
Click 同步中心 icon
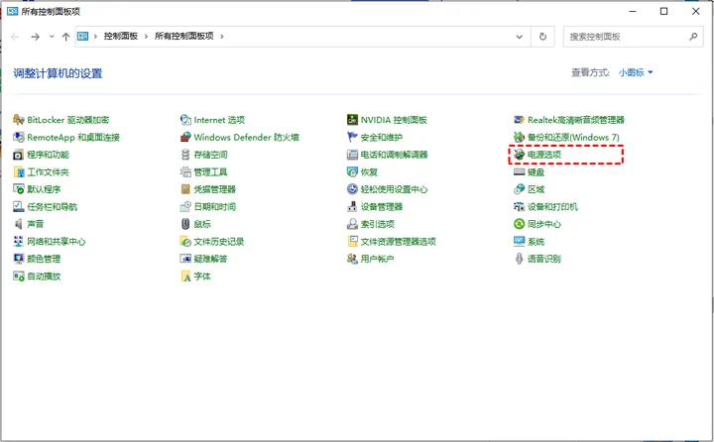tap(519, 224)
